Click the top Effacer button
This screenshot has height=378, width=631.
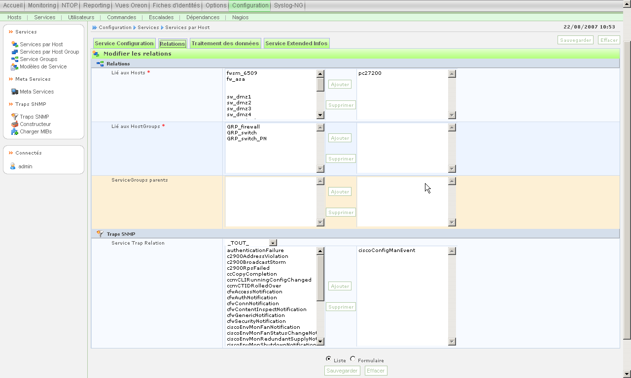[609, 40]
